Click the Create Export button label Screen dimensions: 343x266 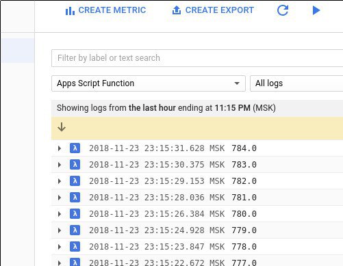click(x=220, y=10)
